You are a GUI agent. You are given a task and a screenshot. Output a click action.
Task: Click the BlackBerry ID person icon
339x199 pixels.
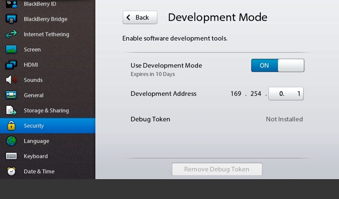coord(11,4)
